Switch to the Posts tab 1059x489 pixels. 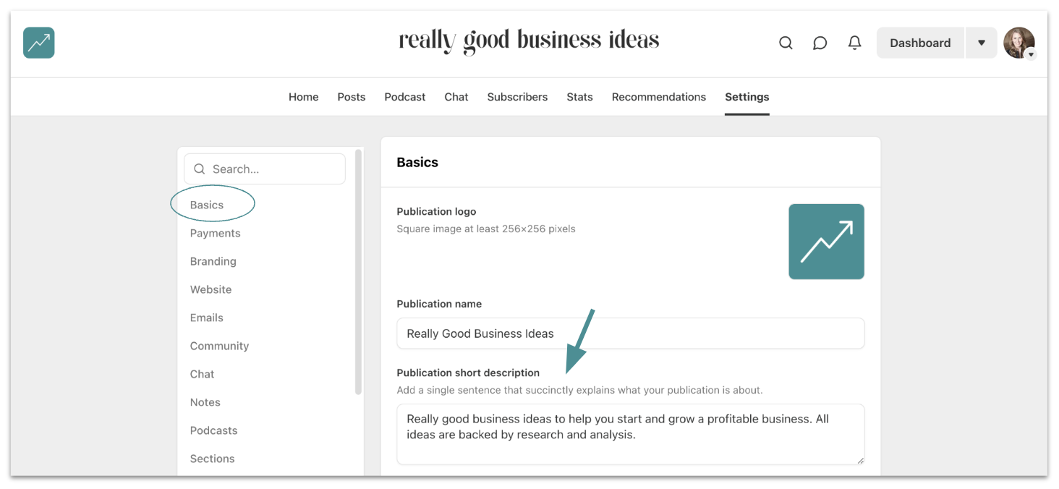[x=352, y=97]
